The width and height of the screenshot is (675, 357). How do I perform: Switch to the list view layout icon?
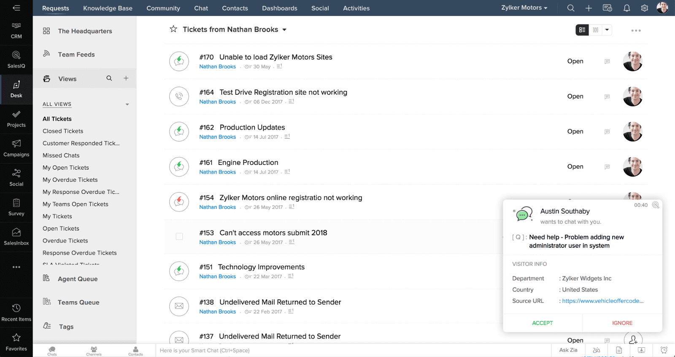(582, 30)
